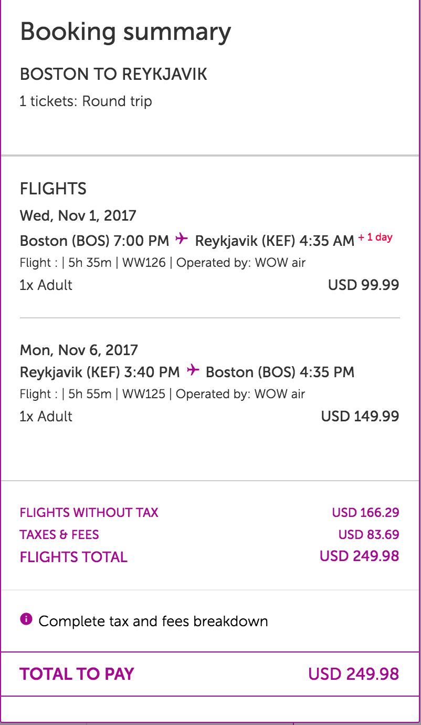Click the Mon, Nov 6, 2017 date
This screenshot has height=725, width=421.
pos(79,350)
